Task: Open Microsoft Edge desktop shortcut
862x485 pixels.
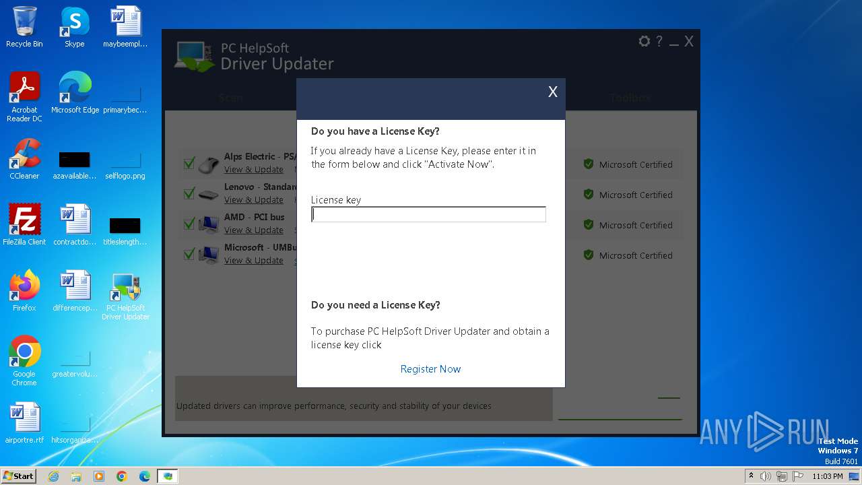Action: click(x=75, y=93)
